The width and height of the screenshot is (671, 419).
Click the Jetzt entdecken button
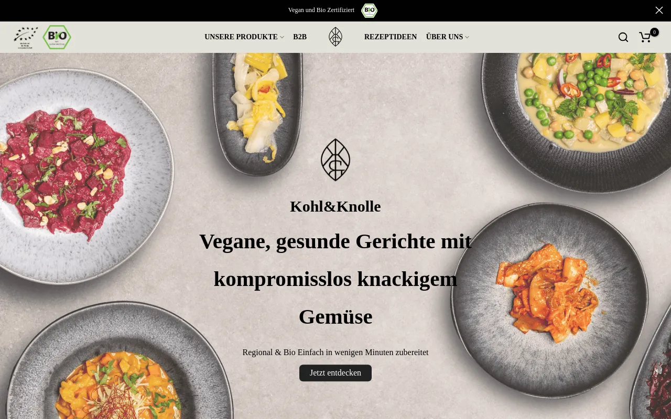(335, 373)
